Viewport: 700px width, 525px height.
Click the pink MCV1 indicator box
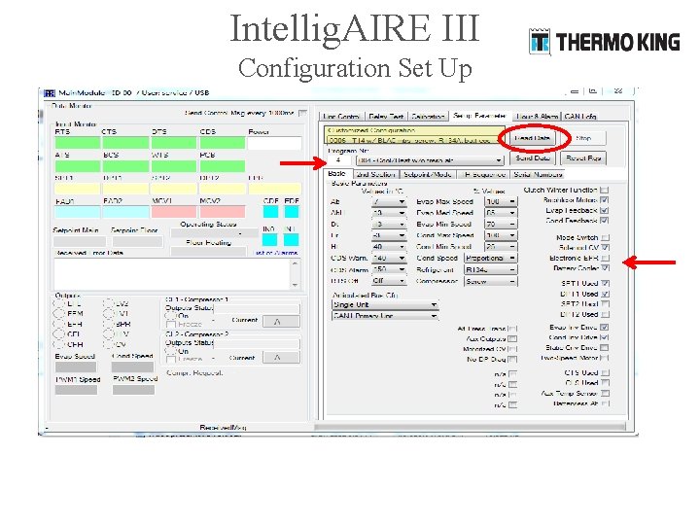coord(174,212)
